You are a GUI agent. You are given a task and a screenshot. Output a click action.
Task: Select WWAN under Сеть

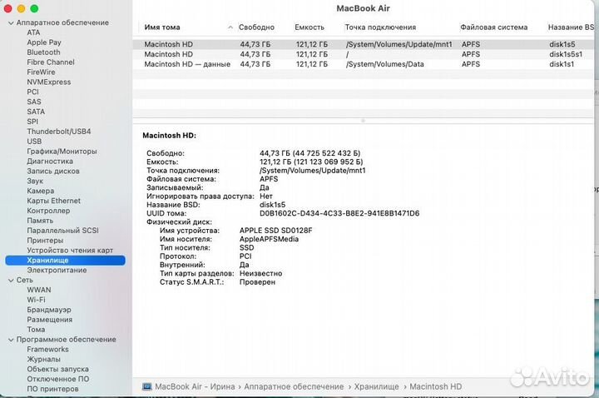click(x=38, y=290)
